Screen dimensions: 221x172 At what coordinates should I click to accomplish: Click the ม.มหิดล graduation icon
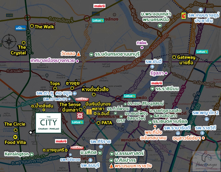point(100,153)
